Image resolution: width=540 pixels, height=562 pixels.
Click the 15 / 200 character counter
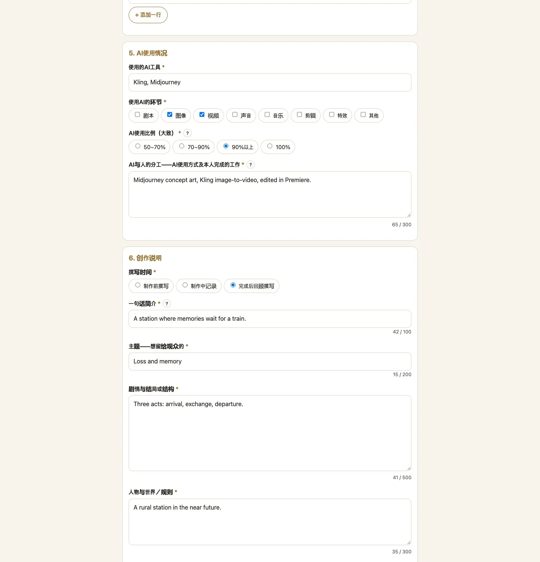click(x=402, y=375)
